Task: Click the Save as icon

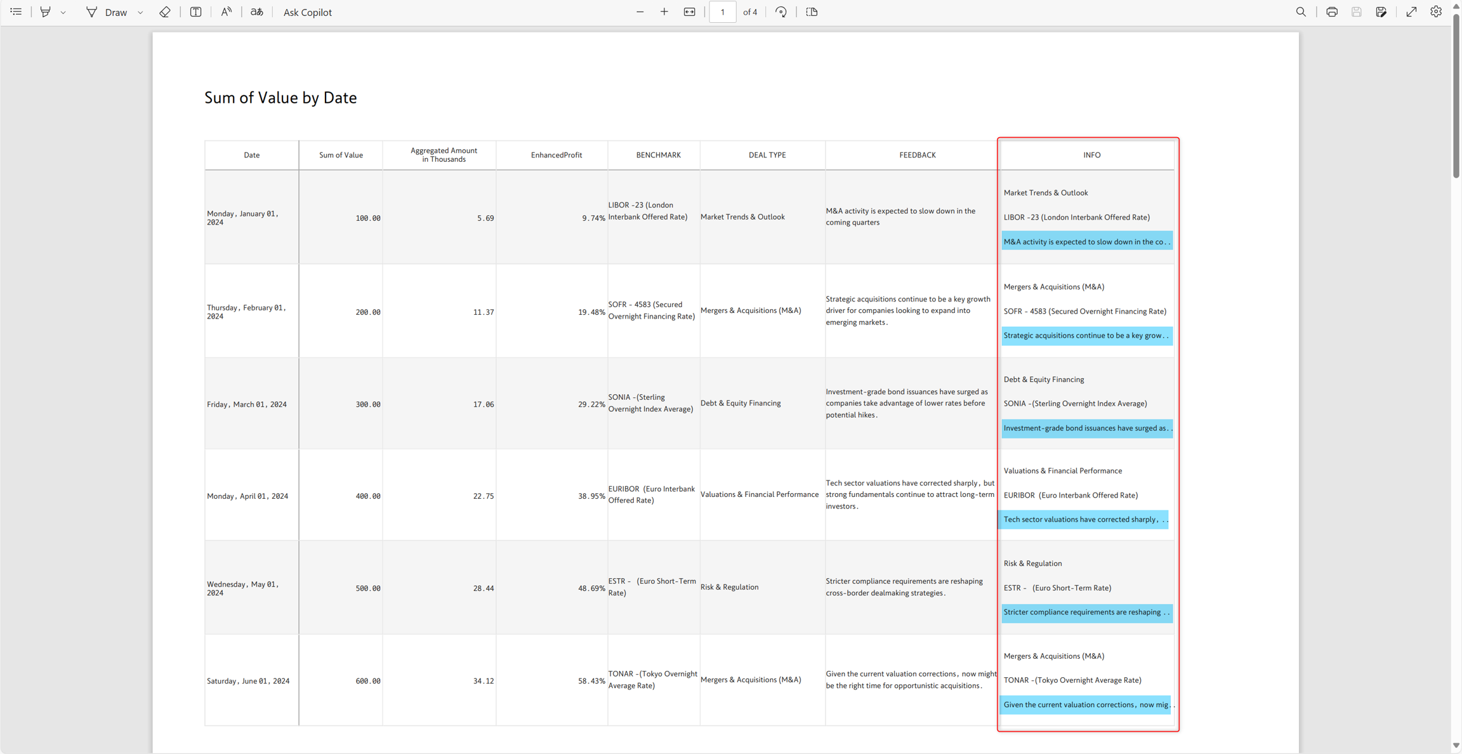Action: pos(1381,12)
